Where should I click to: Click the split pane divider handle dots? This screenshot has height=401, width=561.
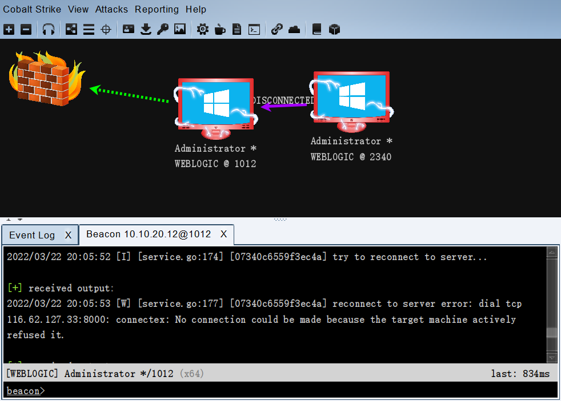280,220
